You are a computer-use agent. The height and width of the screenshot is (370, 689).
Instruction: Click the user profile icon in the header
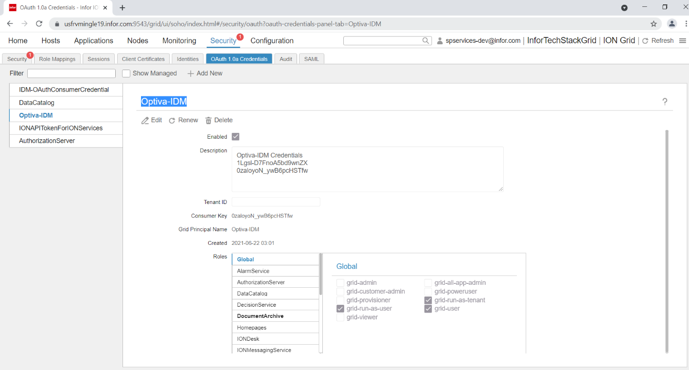pyautogui.click(x=440, y=40)
